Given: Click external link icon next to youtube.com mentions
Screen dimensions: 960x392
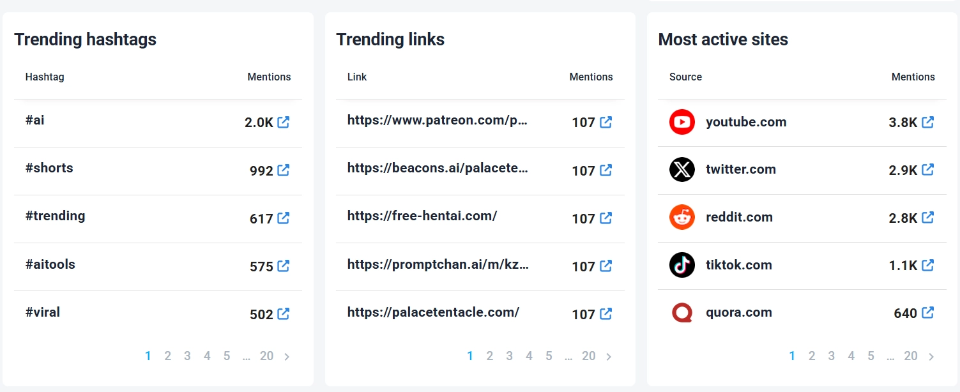Looking at the screenshot, I should coord(928,121).
